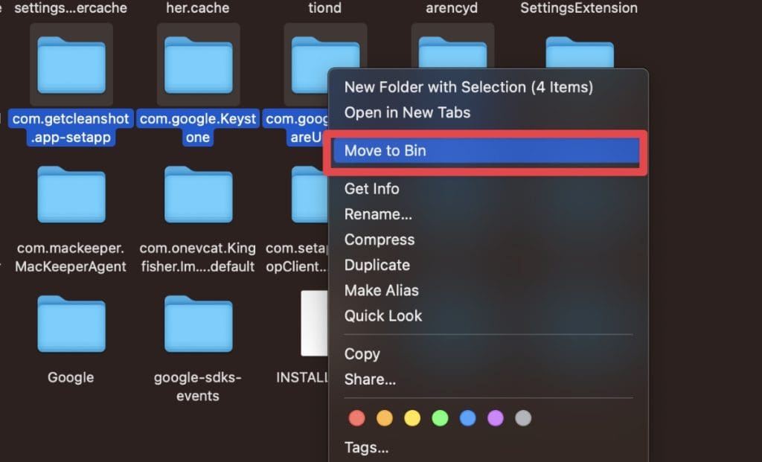
Task: Select the com.google.Keystone folder icon
Action: 198,64
